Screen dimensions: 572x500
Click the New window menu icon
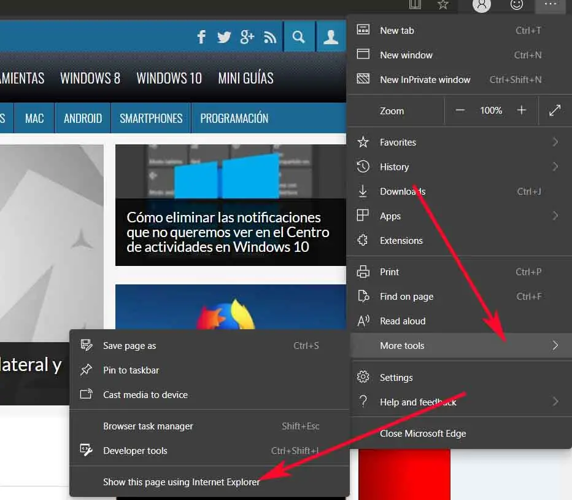(363, 54)
